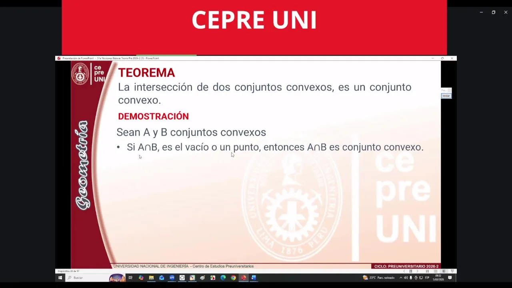Click the bullet text starting 'Si A∩B'
Image resolution: width=512 pixels, height=288 pixels.
point(275,147)
